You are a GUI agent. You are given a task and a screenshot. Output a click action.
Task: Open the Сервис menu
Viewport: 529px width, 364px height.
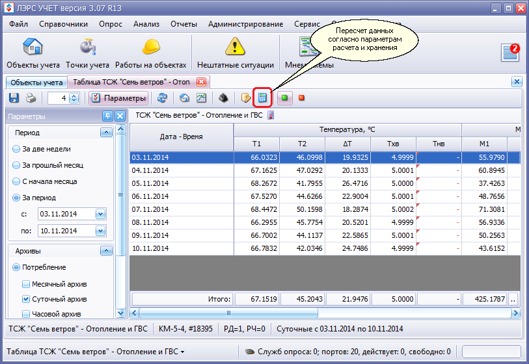click(307, 24)
